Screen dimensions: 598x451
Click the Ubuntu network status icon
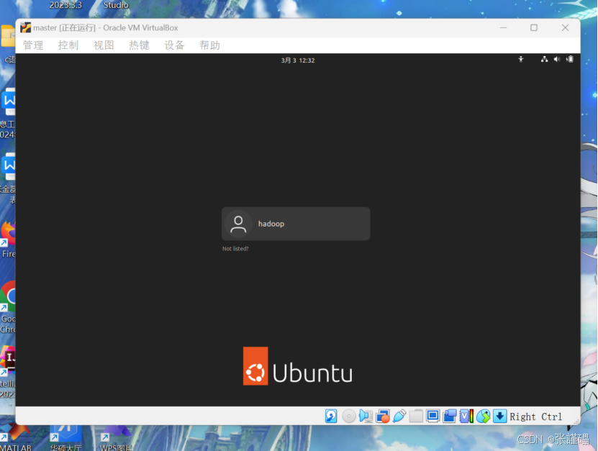(x=544, y=59)
